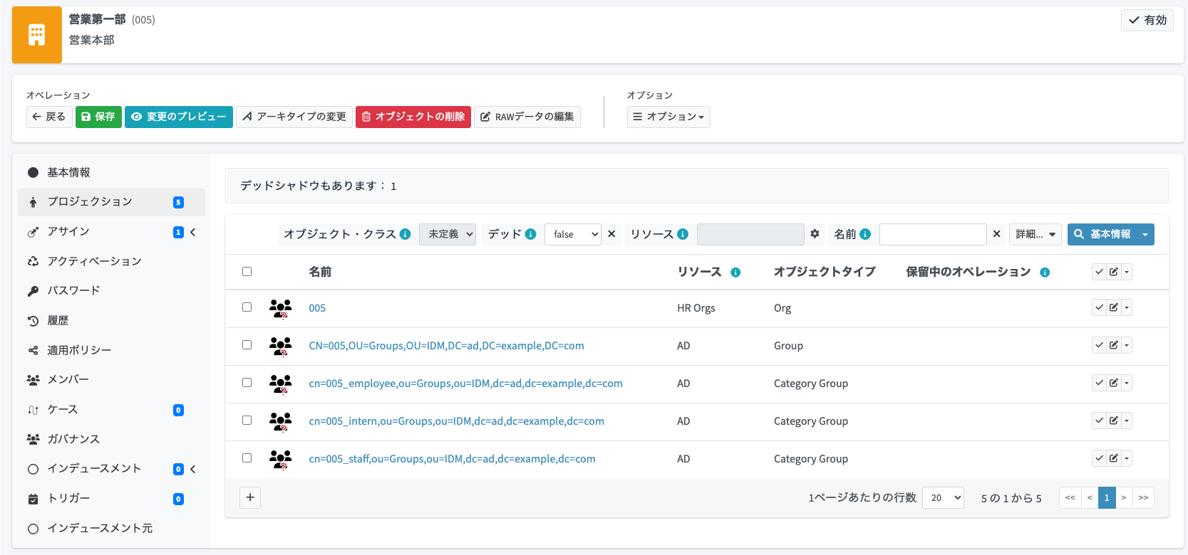Toggle the 有効 status button
The height and width of the screenshot is (555, 1188).
1147,20
